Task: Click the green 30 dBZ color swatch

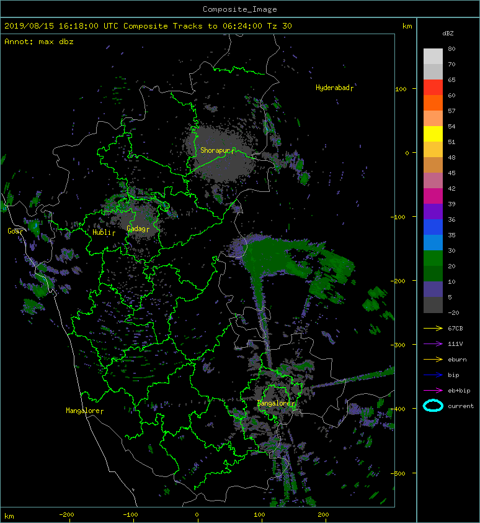Action: pyautogui.click(x=433, y=258)
